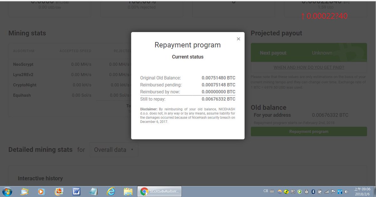The width and height of the screenshot is (376, 197).
Task: Open the Action Center flag icon
Action: [333, 192]
